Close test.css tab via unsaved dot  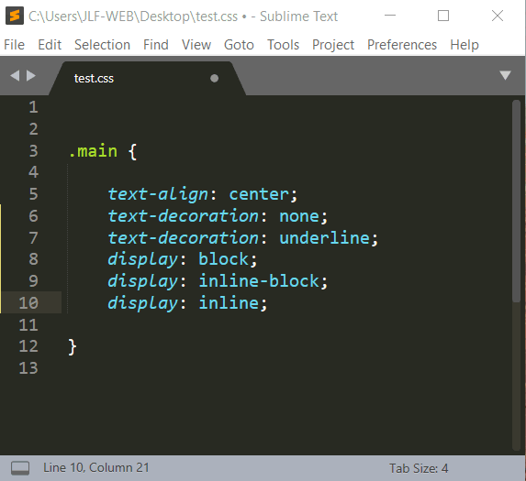pyautogui.click(x=215, y=78)
